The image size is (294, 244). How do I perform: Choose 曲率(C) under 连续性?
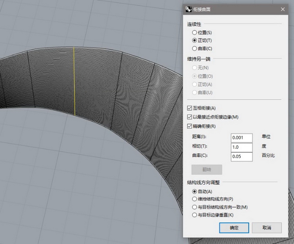click(194, 48)
